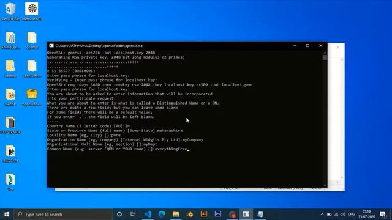Image resolution: width=392 pixels, height=220 pixels.
Task: Open the ILLUSTRATOR desktop shortcut
Action: coord(10,125)
